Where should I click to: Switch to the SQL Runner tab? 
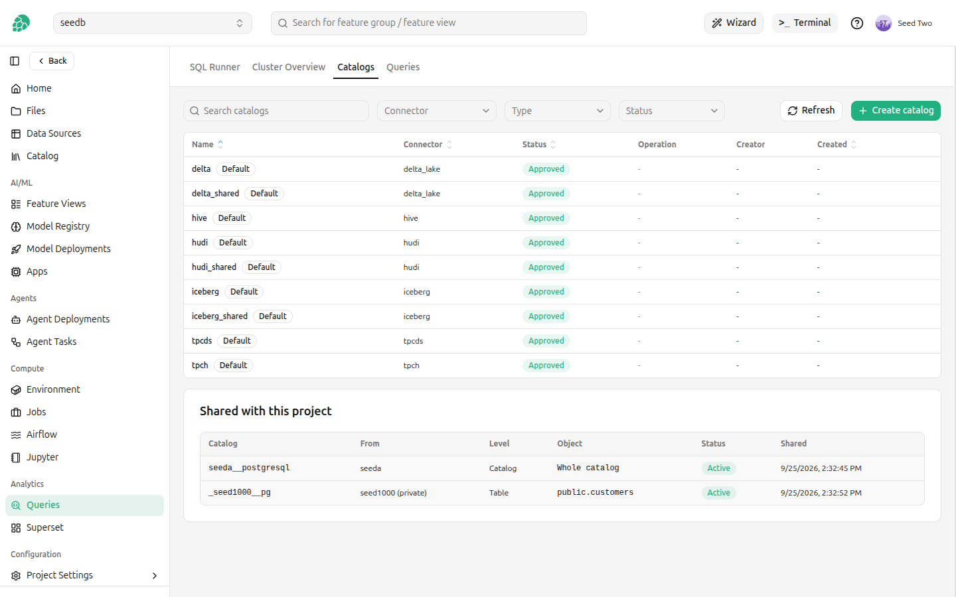(x=214, y=67)
